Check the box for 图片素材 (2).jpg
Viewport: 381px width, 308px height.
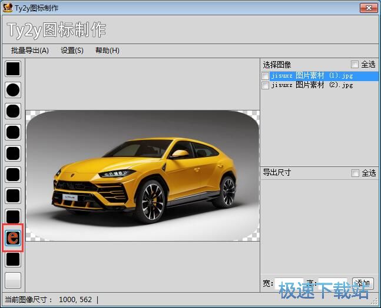coord(266,85)
